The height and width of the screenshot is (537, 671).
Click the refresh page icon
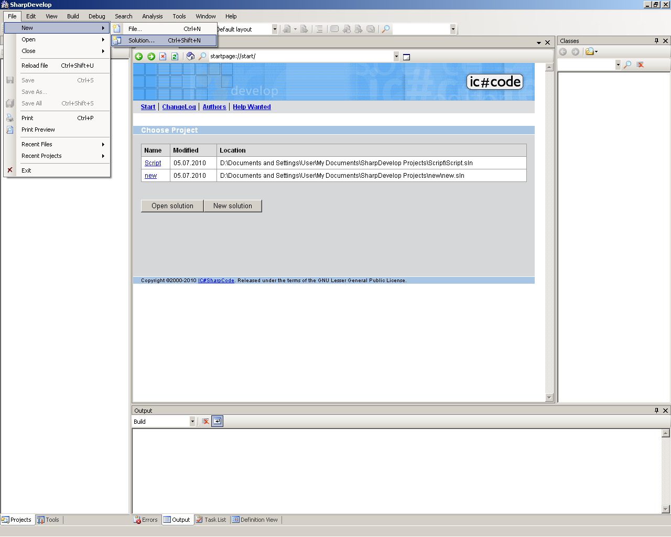(175, 57)
